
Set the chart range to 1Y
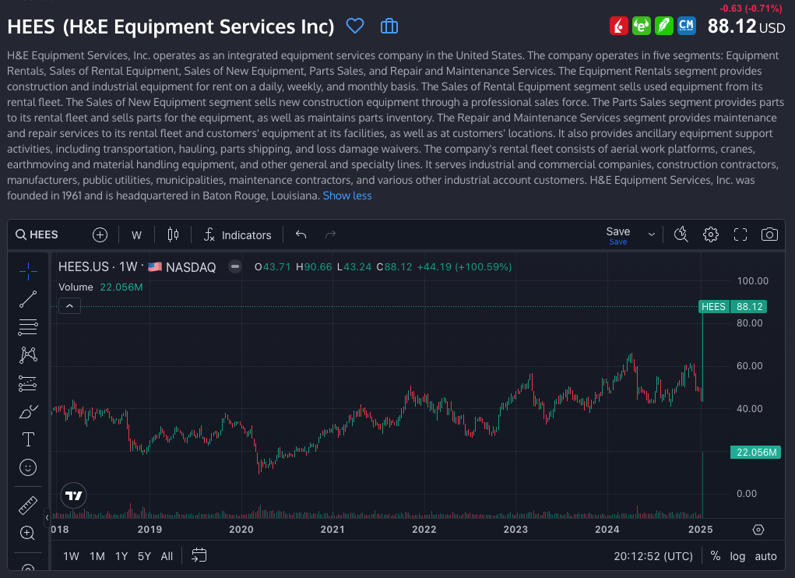tap(121, 556)
